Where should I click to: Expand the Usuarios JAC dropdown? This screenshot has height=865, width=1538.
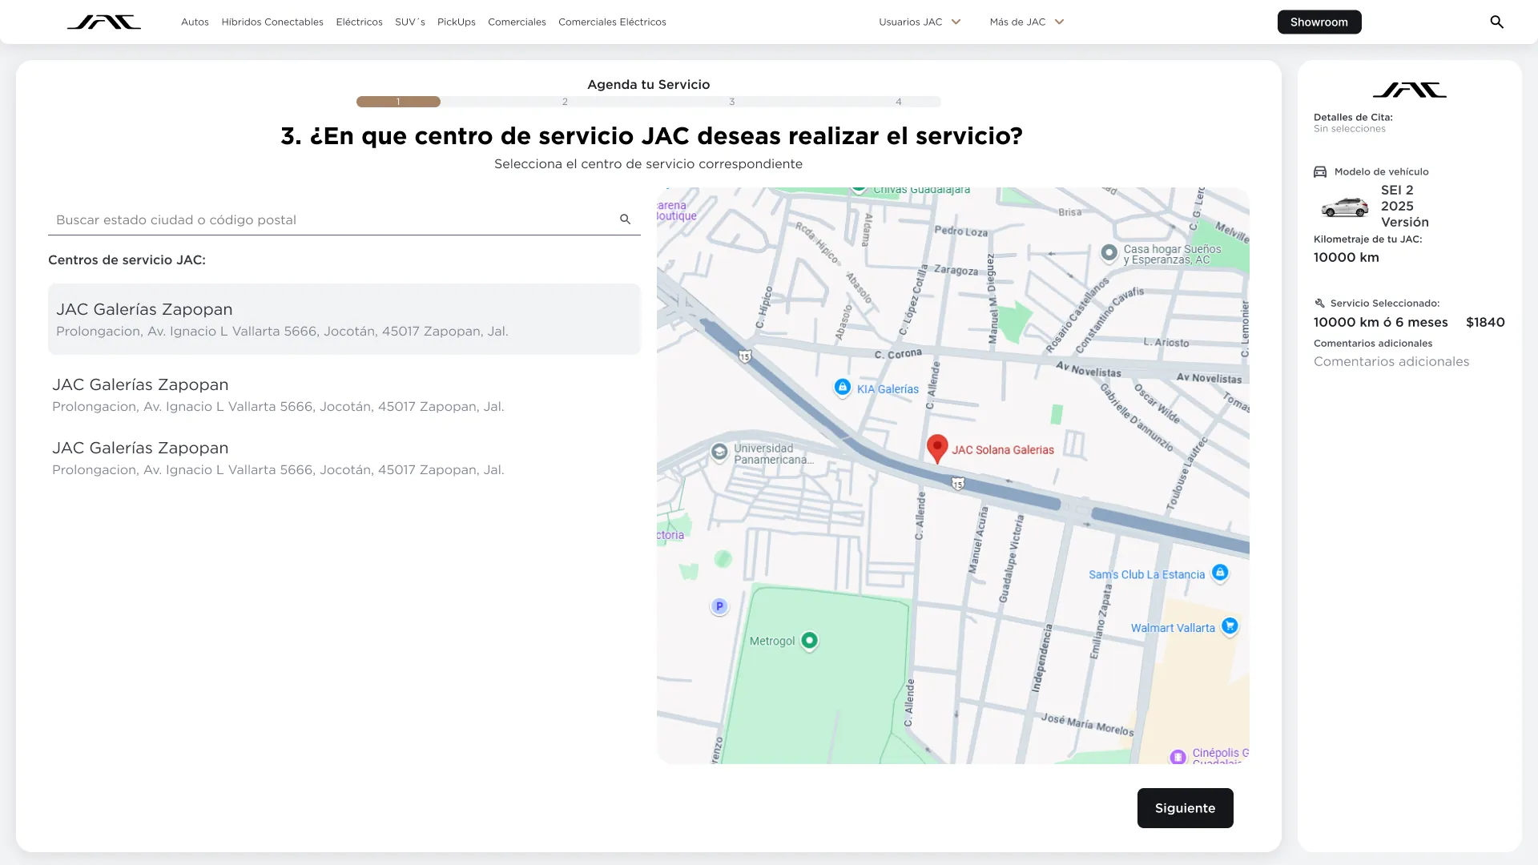[x=920, y=22]
